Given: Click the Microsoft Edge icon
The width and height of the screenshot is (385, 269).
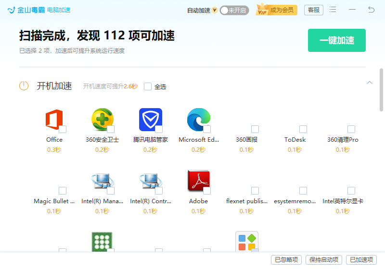Looking at the screenshot, I should click(x=198, y=119).
